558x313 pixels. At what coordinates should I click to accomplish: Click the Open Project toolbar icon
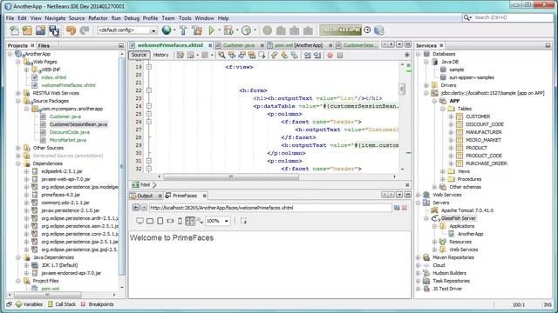pos(40,30)
